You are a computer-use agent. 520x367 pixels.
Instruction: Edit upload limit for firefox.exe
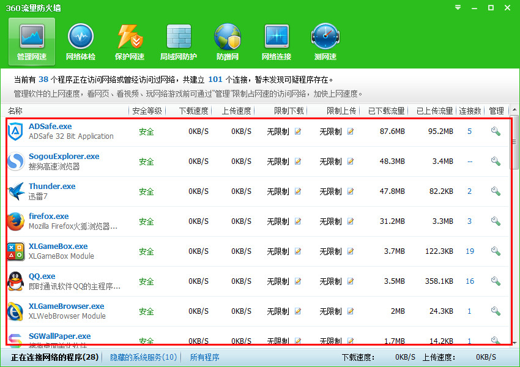pyautogui.click(x=351, y=221)
